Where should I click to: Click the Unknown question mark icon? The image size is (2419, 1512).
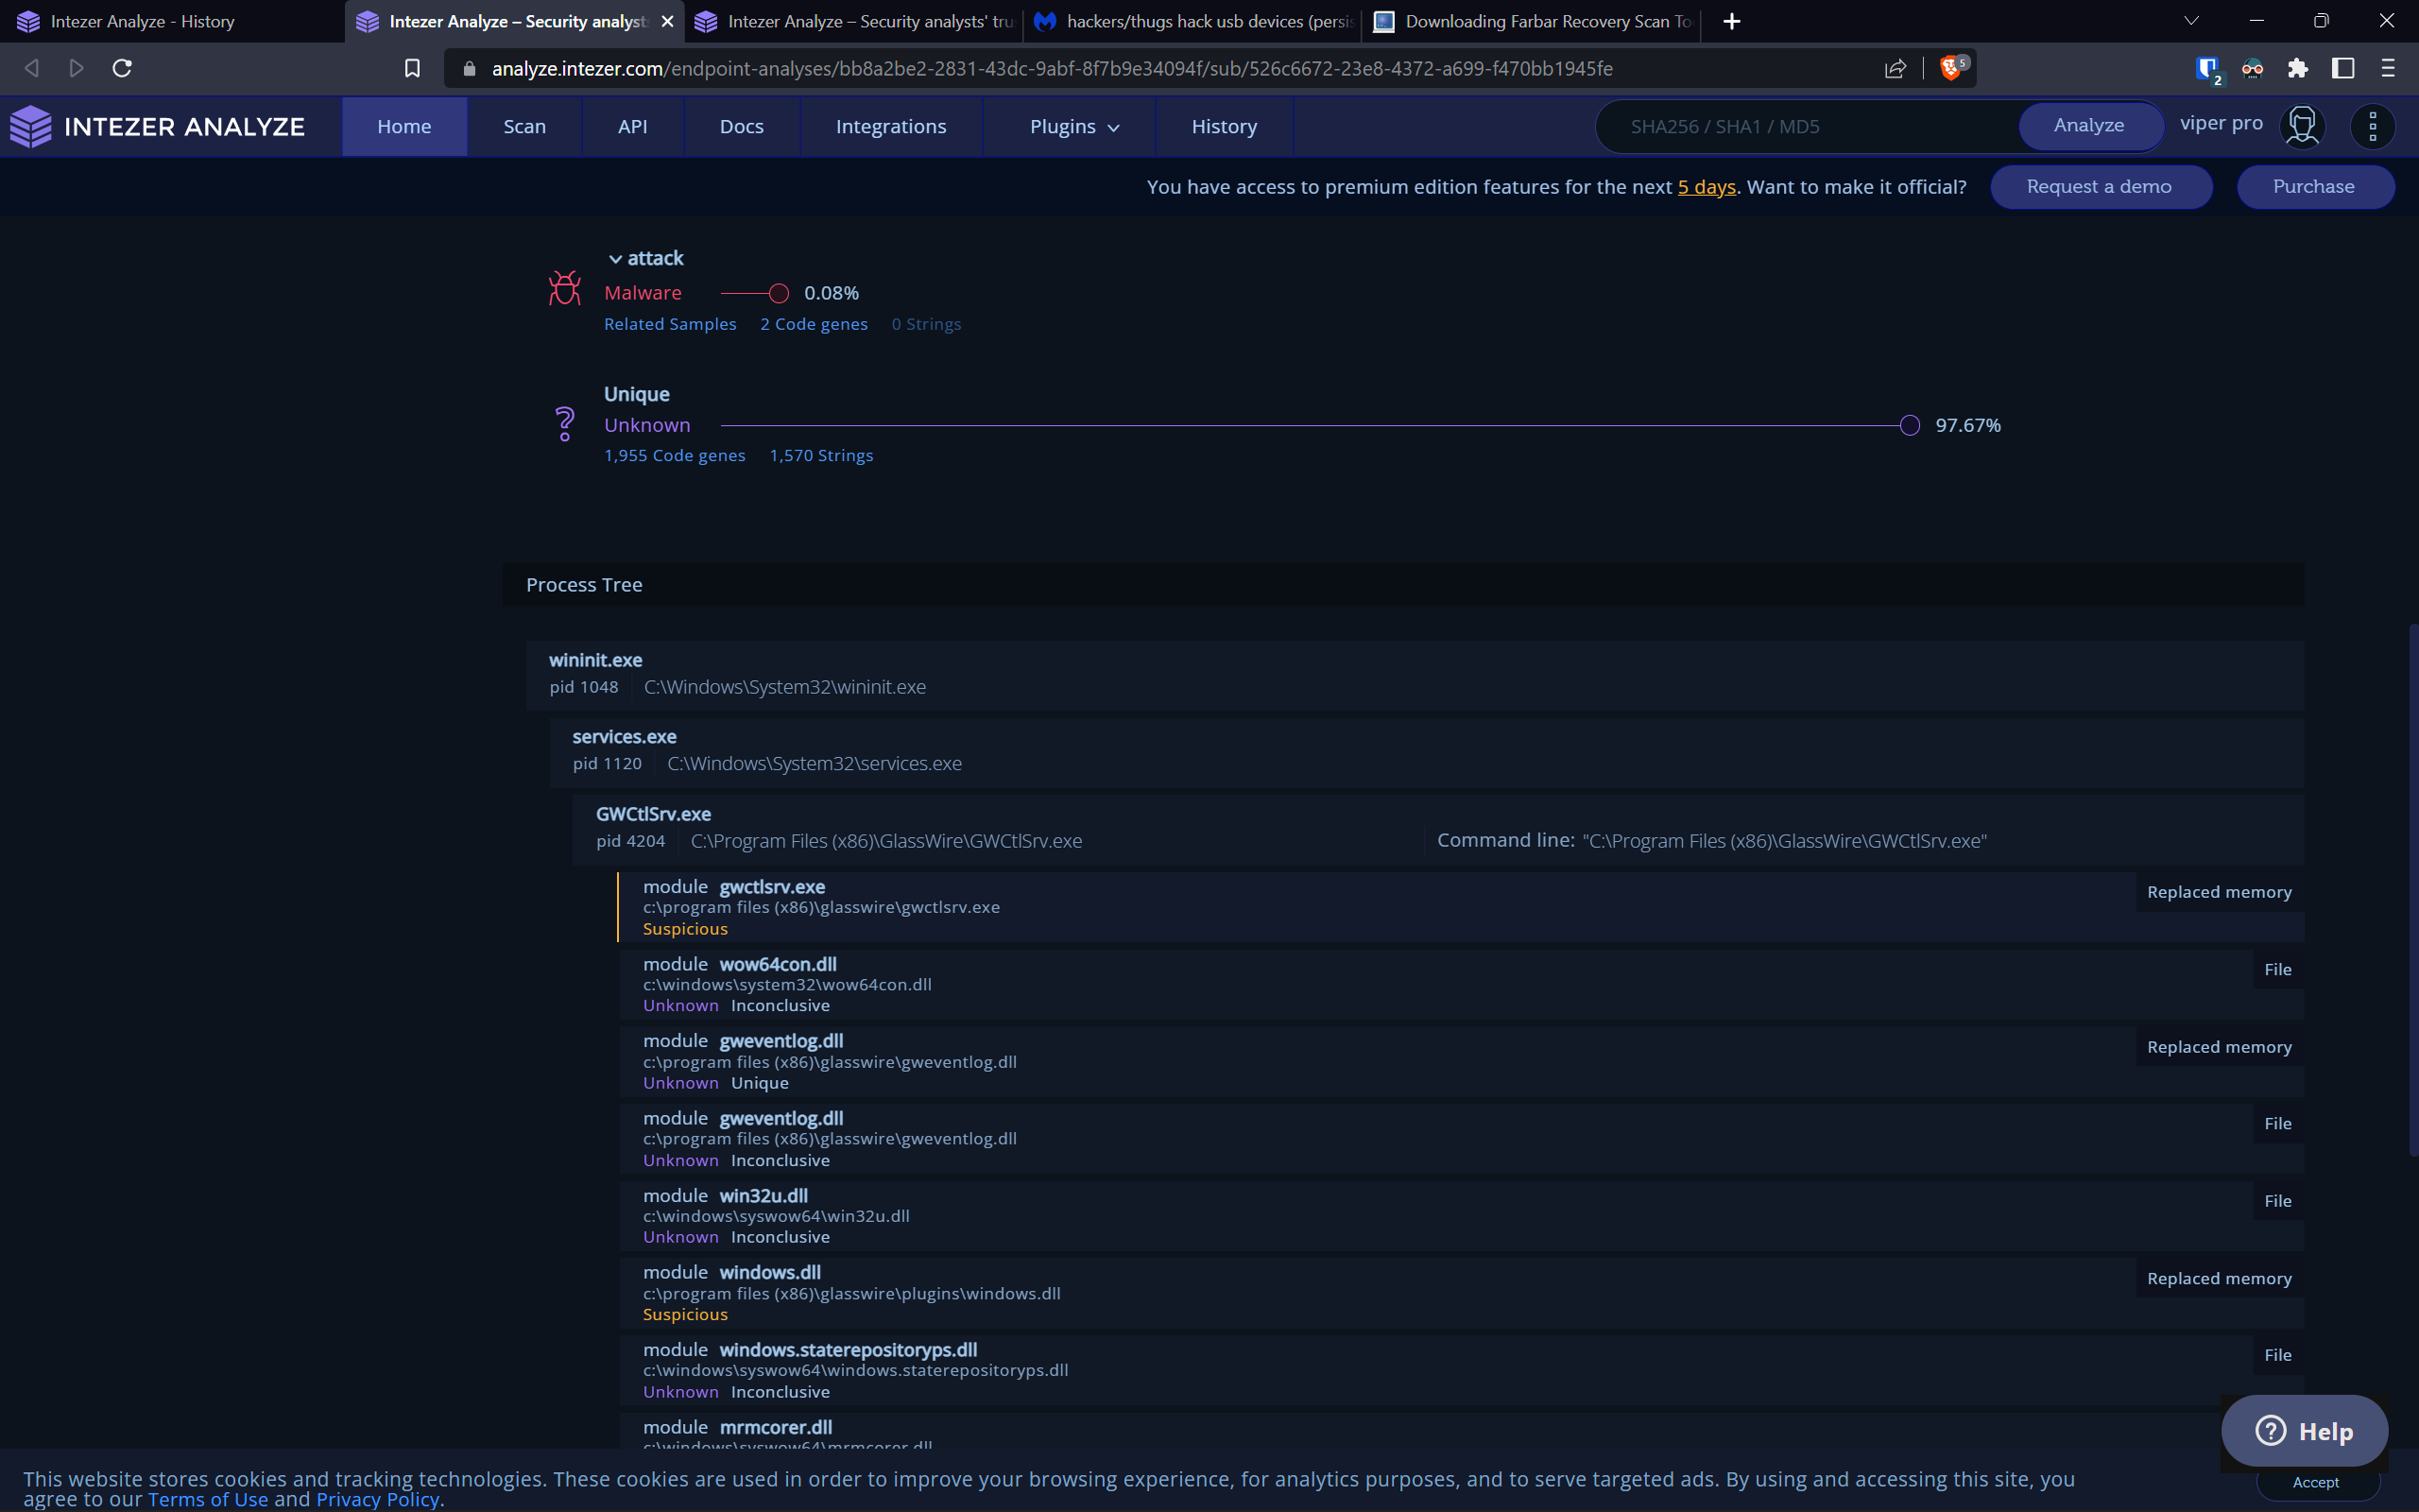tap(565, 423)
